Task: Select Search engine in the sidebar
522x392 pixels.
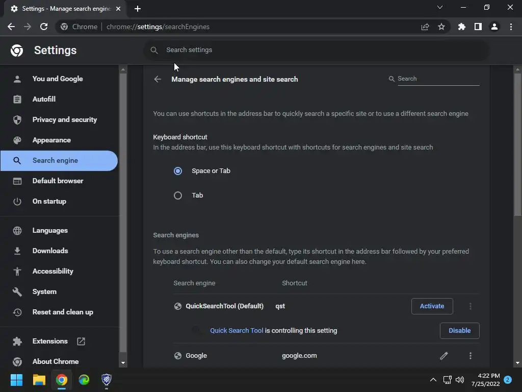Action: pyautogui.click(x=59, y=161)
